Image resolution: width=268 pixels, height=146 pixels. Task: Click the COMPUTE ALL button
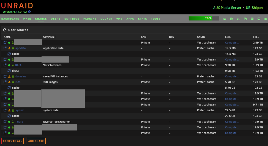pyautogui.click(x=13, y=141)
